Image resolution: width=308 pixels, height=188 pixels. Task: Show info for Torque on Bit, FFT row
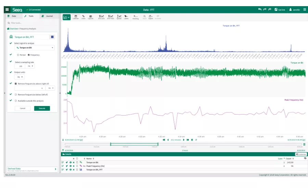pos(70,170)
